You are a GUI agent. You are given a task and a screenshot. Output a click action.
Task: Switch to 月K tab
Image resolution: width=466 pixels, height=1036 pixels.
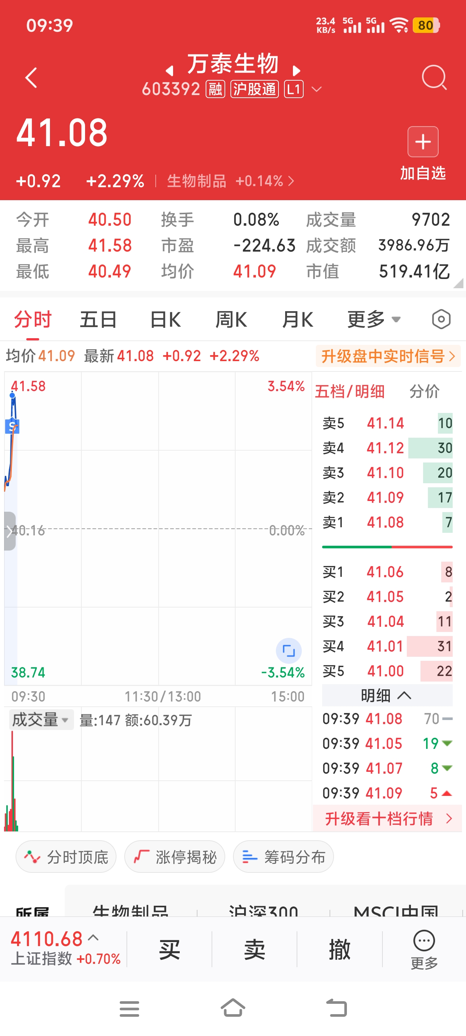pyautogui.click(x=297, y=320)
